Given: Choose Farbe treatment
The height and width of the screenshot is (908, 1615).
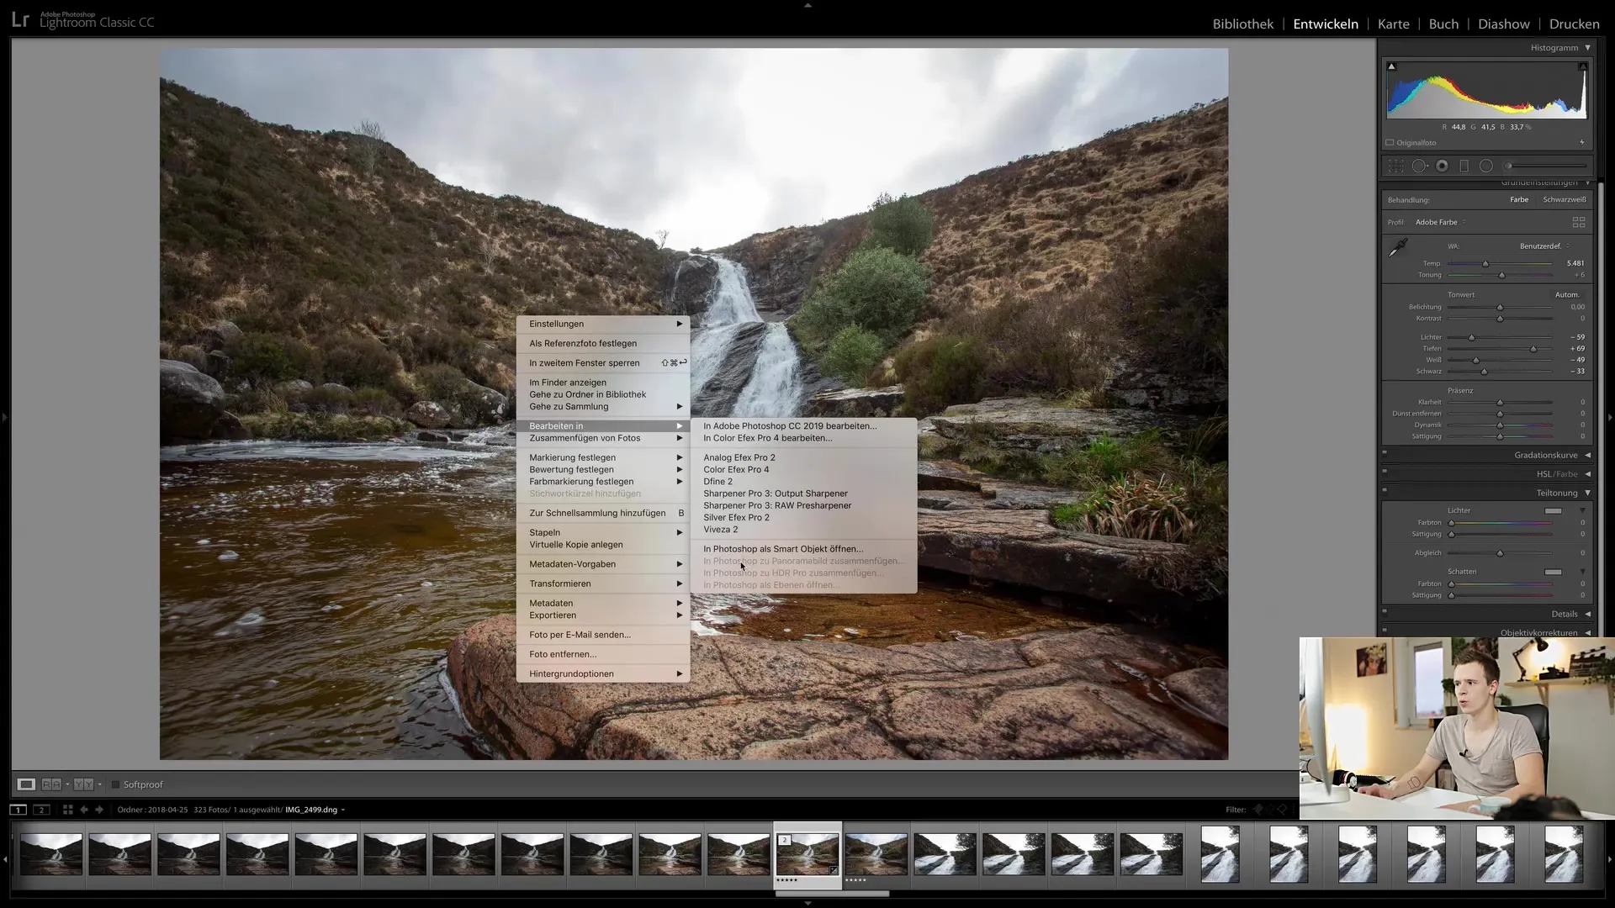Looking at the screenshot, I should pyautogui.click(x=1519, y=200).
